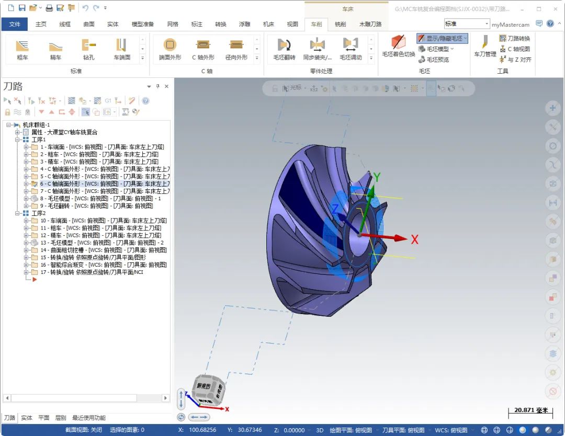Image resolution: width=565 pixels, height=436 pixels.
Task: Open 车刀管理 lathe tool manager
Action: pos(485,46)
